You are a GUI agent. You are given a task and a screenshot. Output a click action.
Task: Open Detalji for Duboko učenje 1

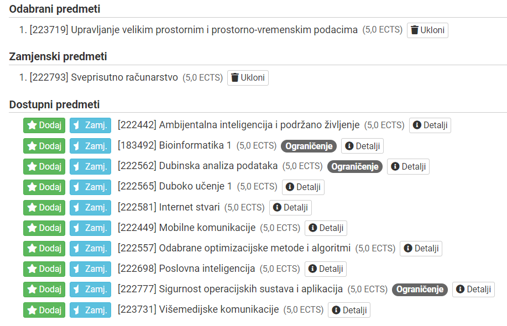(304, 187)
